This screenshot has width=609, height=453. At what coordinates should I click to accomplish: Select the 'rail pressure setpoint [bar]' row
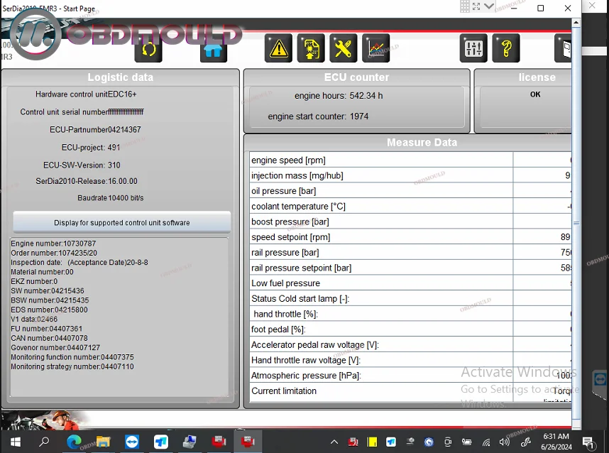point(410,268)
